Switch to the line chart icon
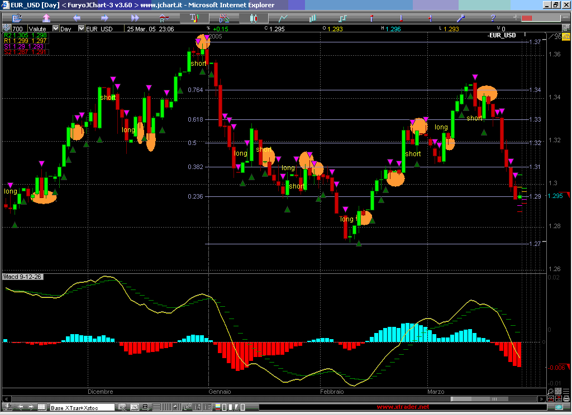The width and height of the screenshot is (572, 415). coord(283,18)
